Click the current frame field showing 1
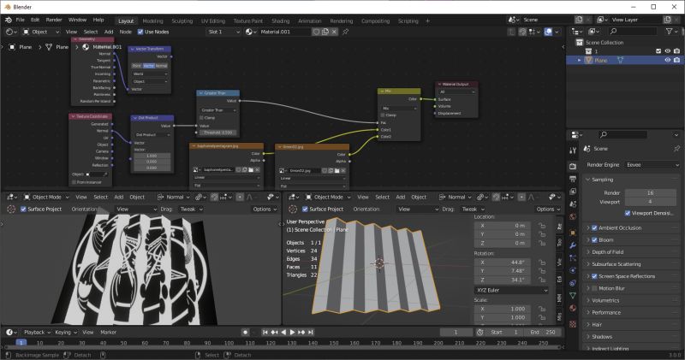The width and height of the screenshot is (685, 360). pos(456,333)
